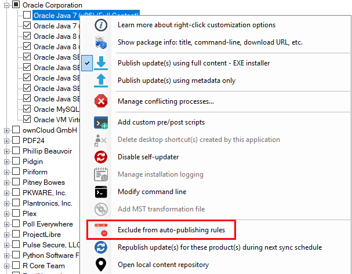Click the black Modify command line icon
Viewport: 352px width, 274px height.
point(101,192)
